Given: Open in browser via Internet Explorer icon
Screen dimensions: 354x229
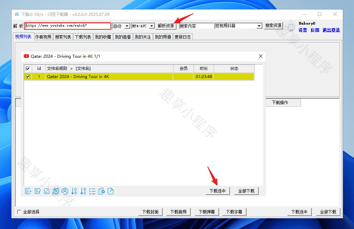Looking at the screenshot, I should tap(56, 191).
